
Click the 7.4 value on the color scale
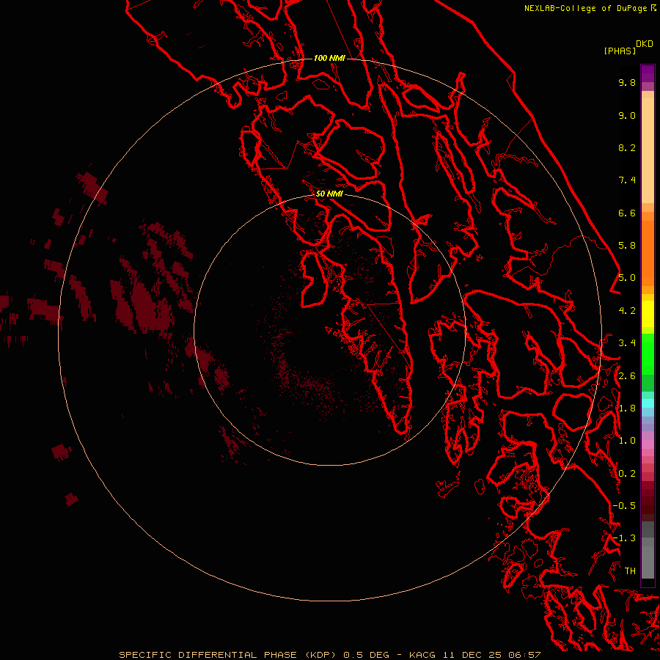click(x=627, y=180)
